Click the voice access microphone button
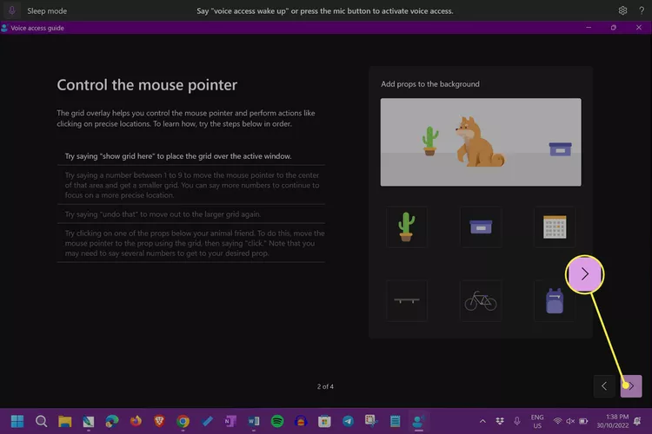 pyautogui.click(x=11, y=10)
